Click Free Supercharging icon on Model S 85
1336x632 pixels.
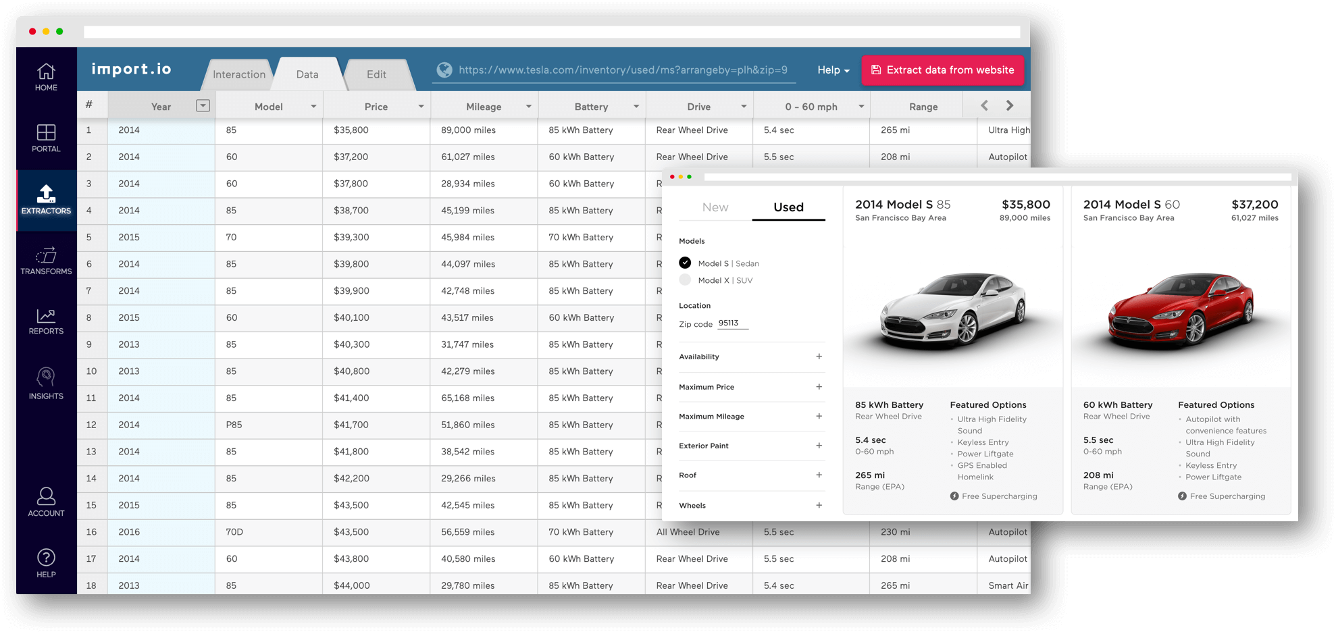(x=954, y=496)
